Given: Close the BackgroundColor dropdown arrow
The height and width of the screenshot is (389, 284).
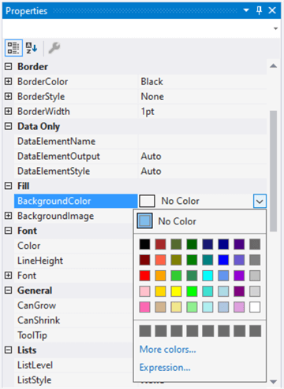Looking at the screenshot, I should (260, 201).
